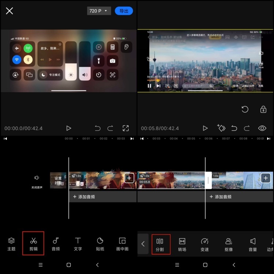The width and height of the screenshot is (274, 274).
Task: Tap the flashlight icon in the preview
Action: pyautogui.click(x=99, y=61)
